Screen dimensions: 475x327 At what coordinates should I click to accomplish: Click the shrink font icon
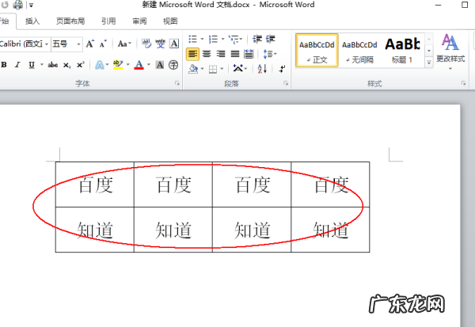103,44
